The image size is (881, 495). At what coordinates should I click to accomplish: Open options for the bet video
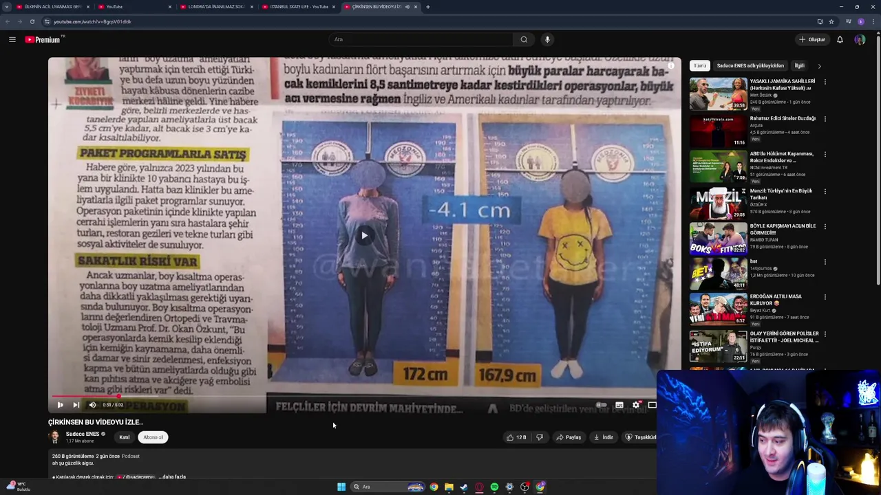[x=825, y=262]
